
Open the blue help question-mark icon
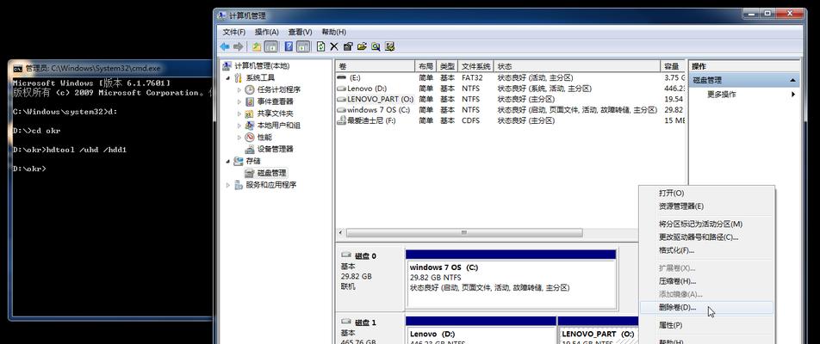[x=289, y=47]
